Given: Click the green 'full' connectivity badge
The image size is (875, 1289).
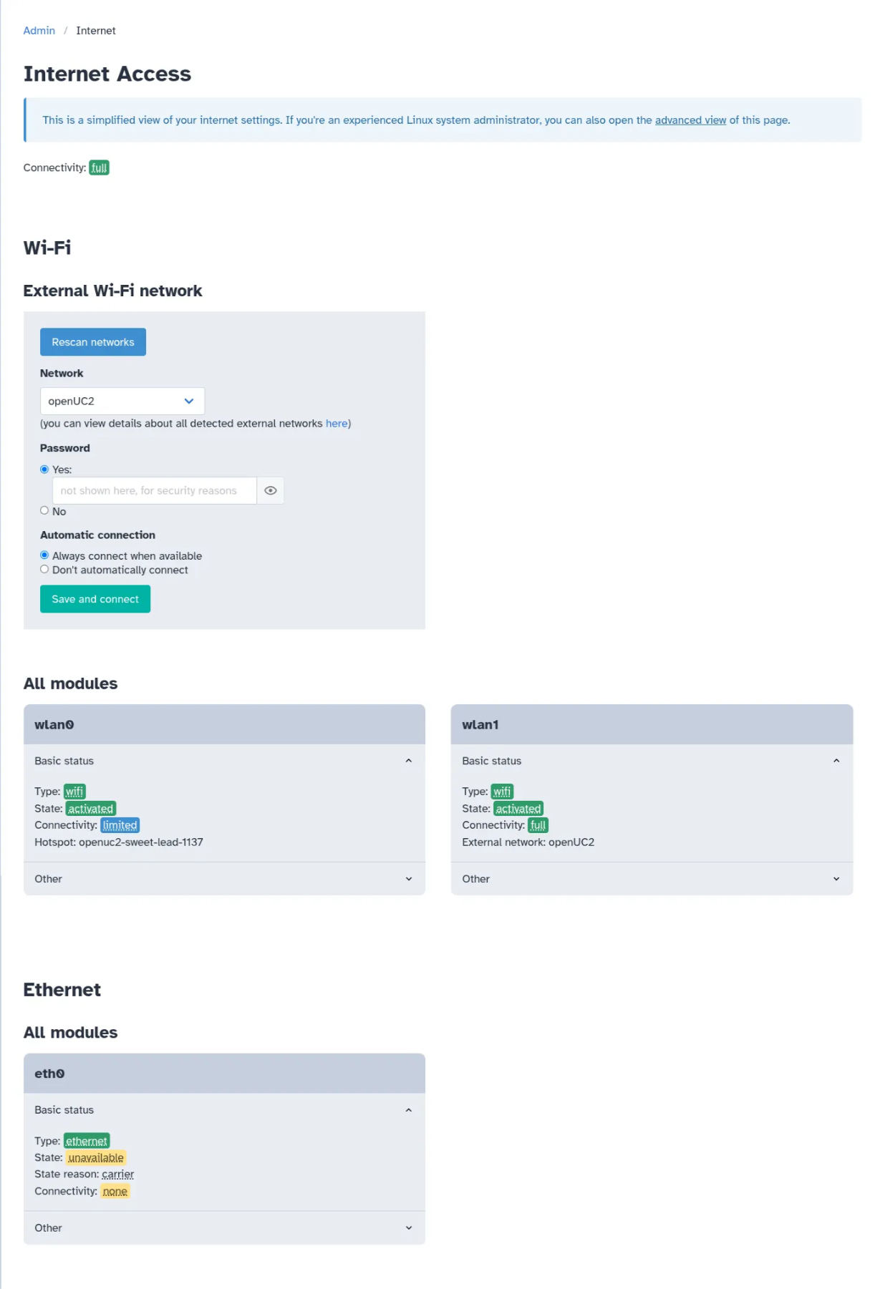Looking at the screenshot, I should 100,167.
